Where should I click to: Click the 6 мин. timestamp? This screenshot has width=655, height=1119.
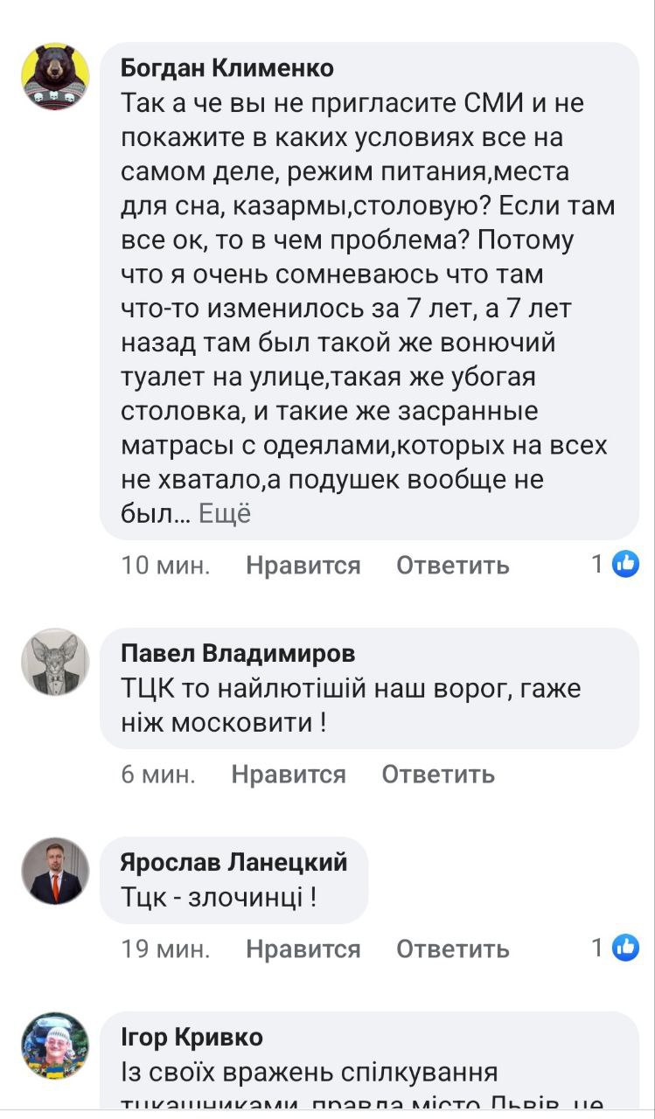[x=158, y=775]
